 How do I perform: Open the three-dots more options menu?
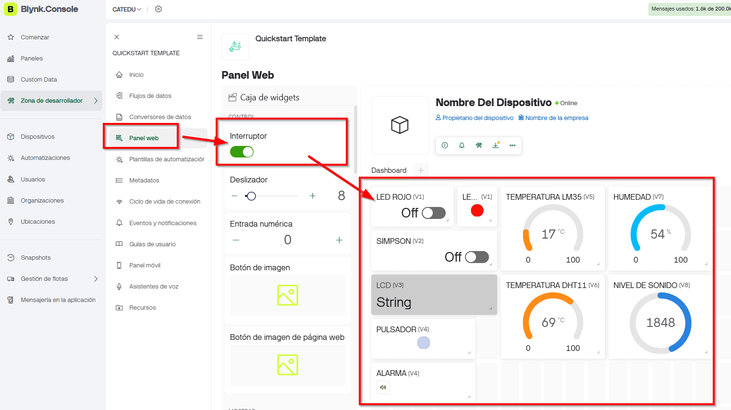[x=512, y=145]
